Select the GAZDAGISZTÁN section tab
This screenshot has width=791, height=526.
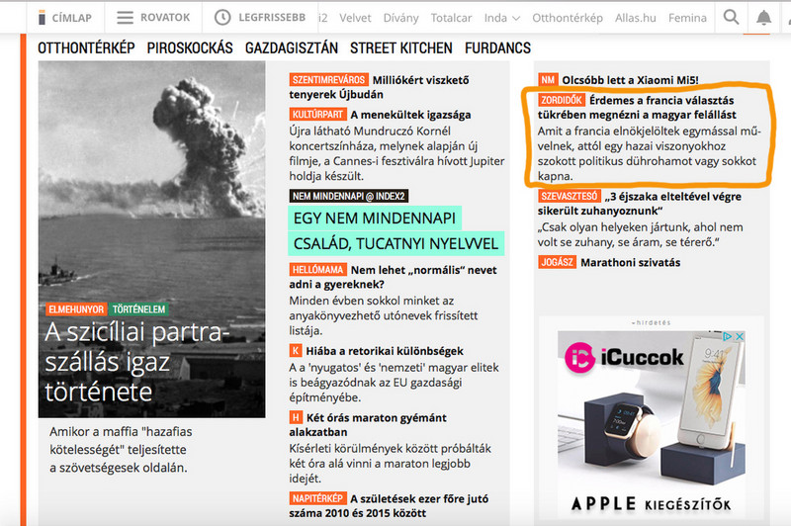pos(292,47)
